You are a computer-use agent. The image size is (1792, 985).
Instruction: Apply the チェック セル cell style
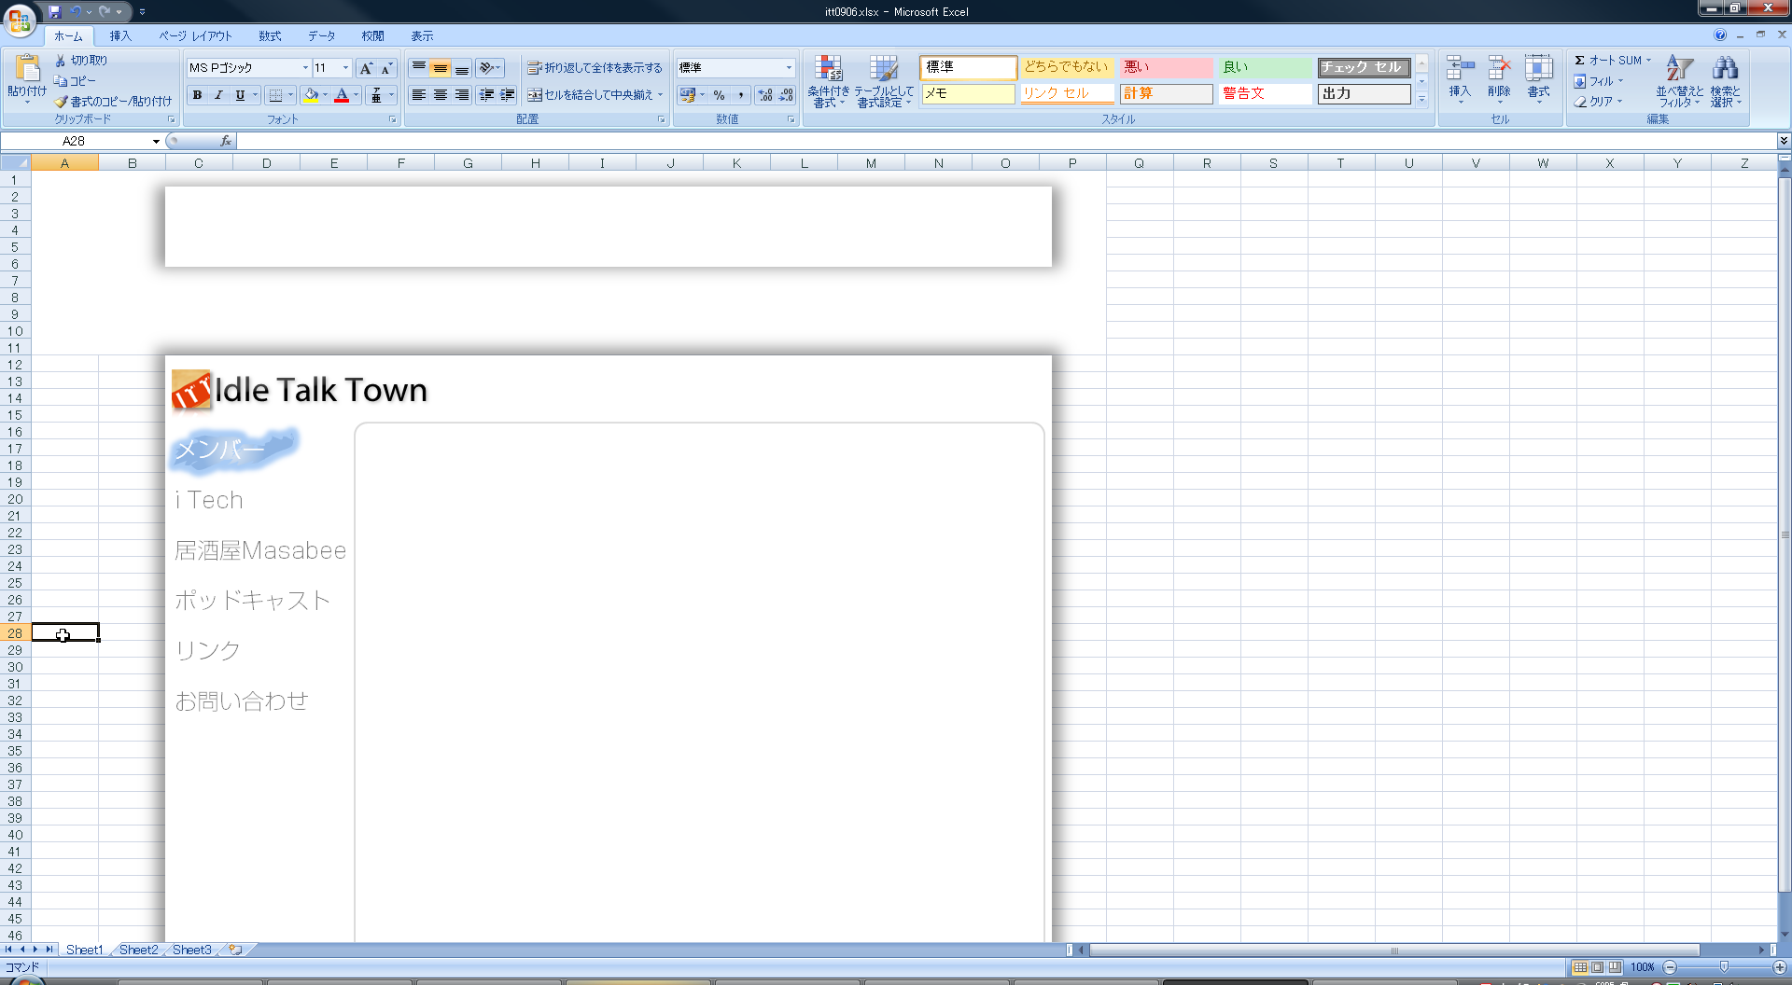1364,67
